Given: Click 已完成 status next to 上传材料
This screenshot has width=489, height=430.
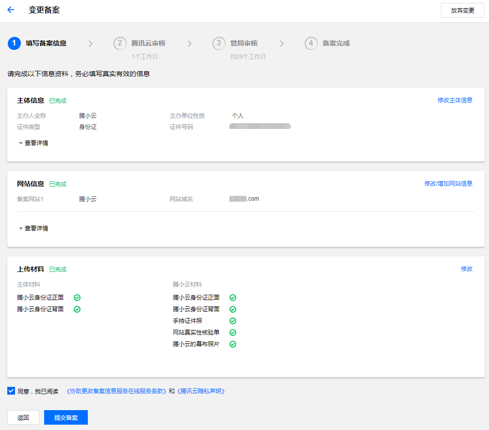Looking at the screenshot, I should [x=58, y=270].
